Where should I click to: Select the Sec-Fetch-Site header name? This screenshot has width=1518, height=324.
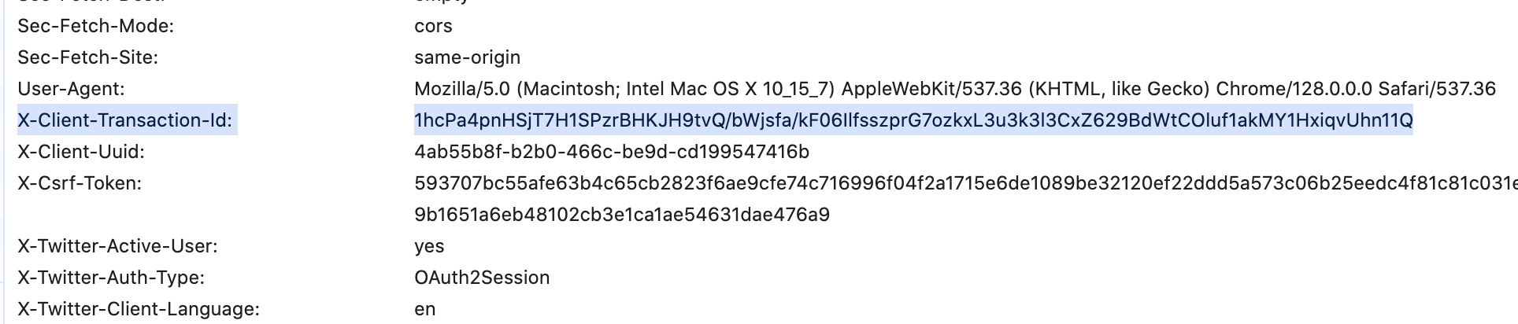point(87,57)
